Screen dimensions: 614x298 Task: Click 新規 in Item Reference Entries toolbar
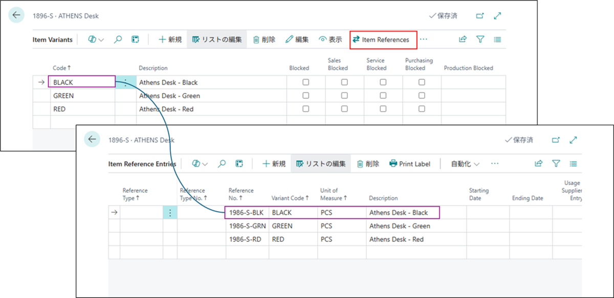pos(274,164)
